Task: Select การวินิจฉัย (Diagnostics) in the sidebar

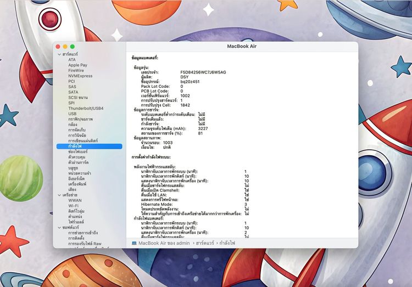Action: (77, 135)
